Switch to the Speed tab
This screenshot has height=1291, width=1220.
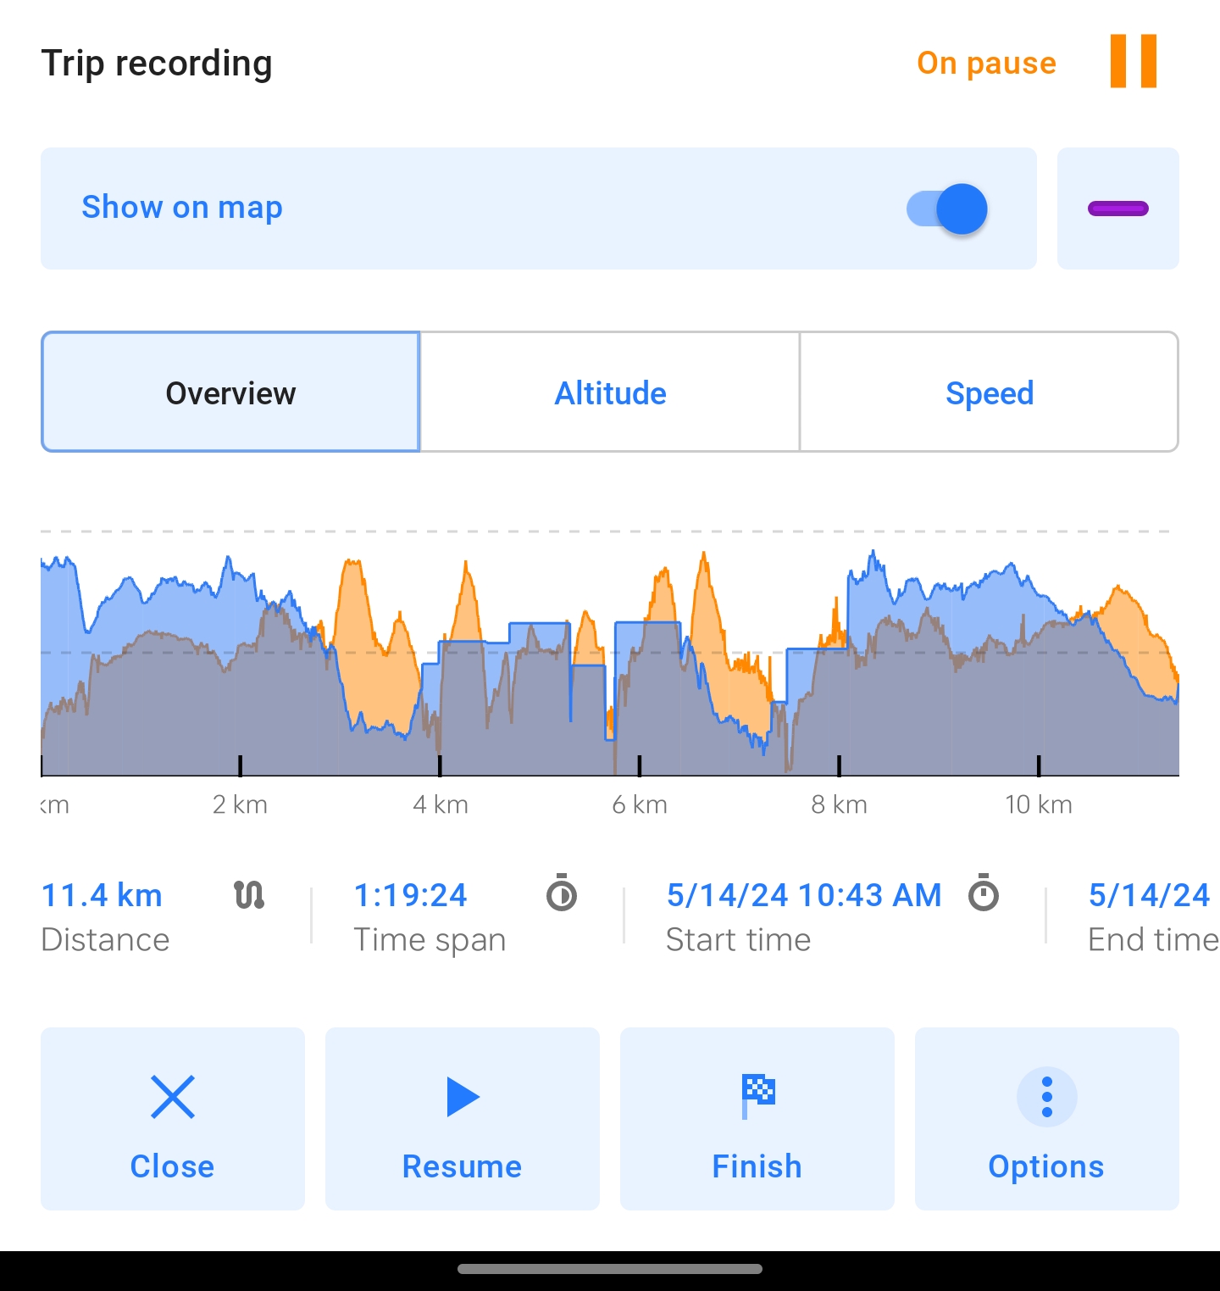(x=989, y=392)
